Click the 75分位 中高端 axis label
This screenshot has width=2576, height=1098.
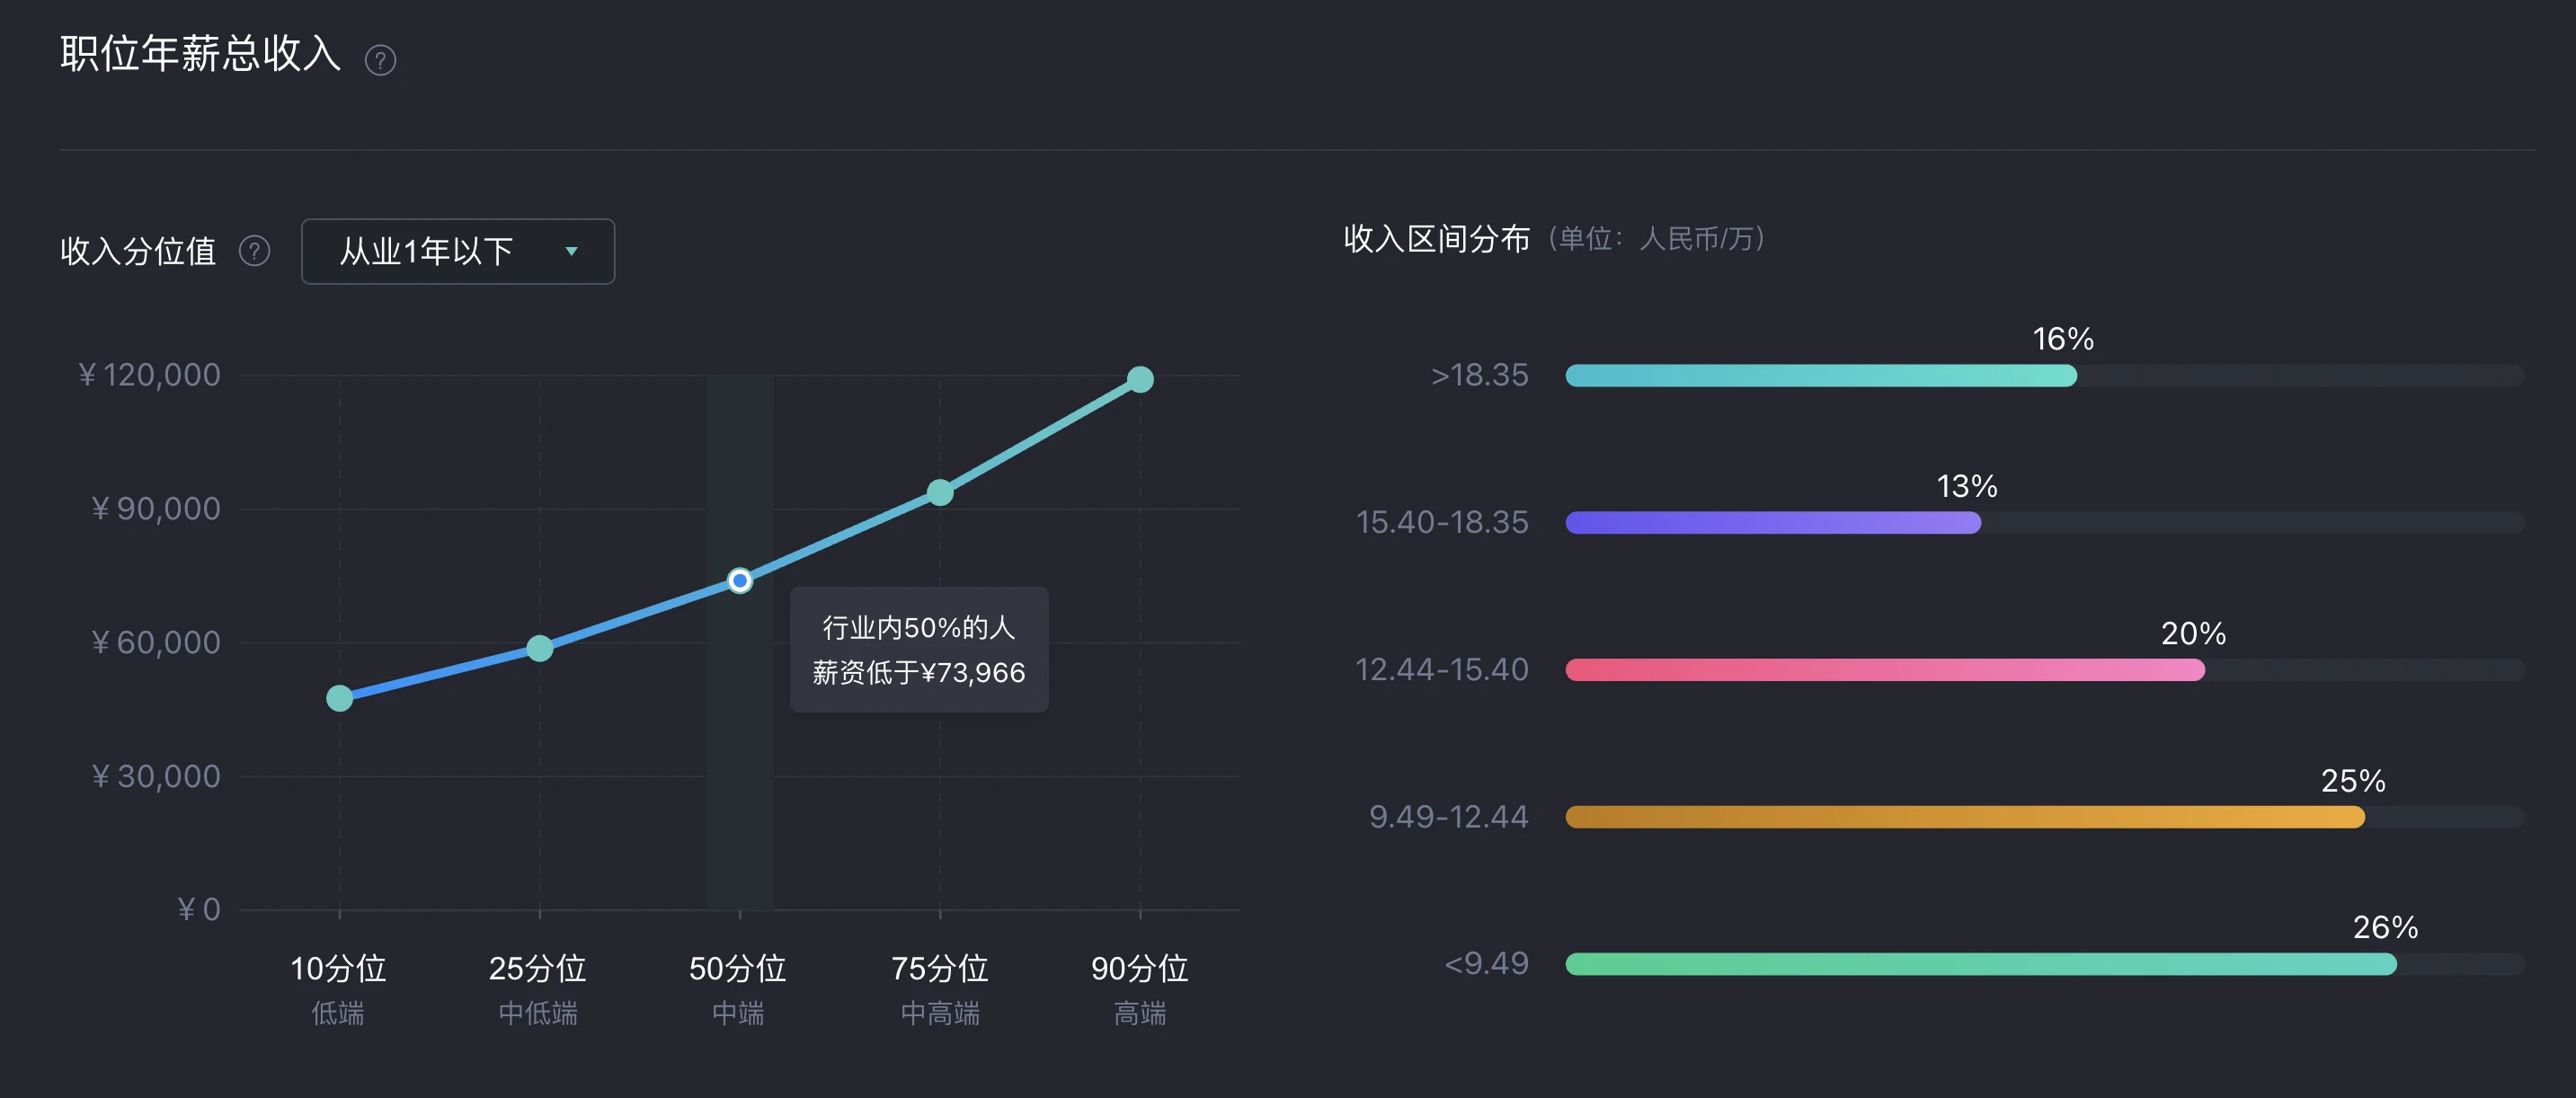tap(940, 989)
